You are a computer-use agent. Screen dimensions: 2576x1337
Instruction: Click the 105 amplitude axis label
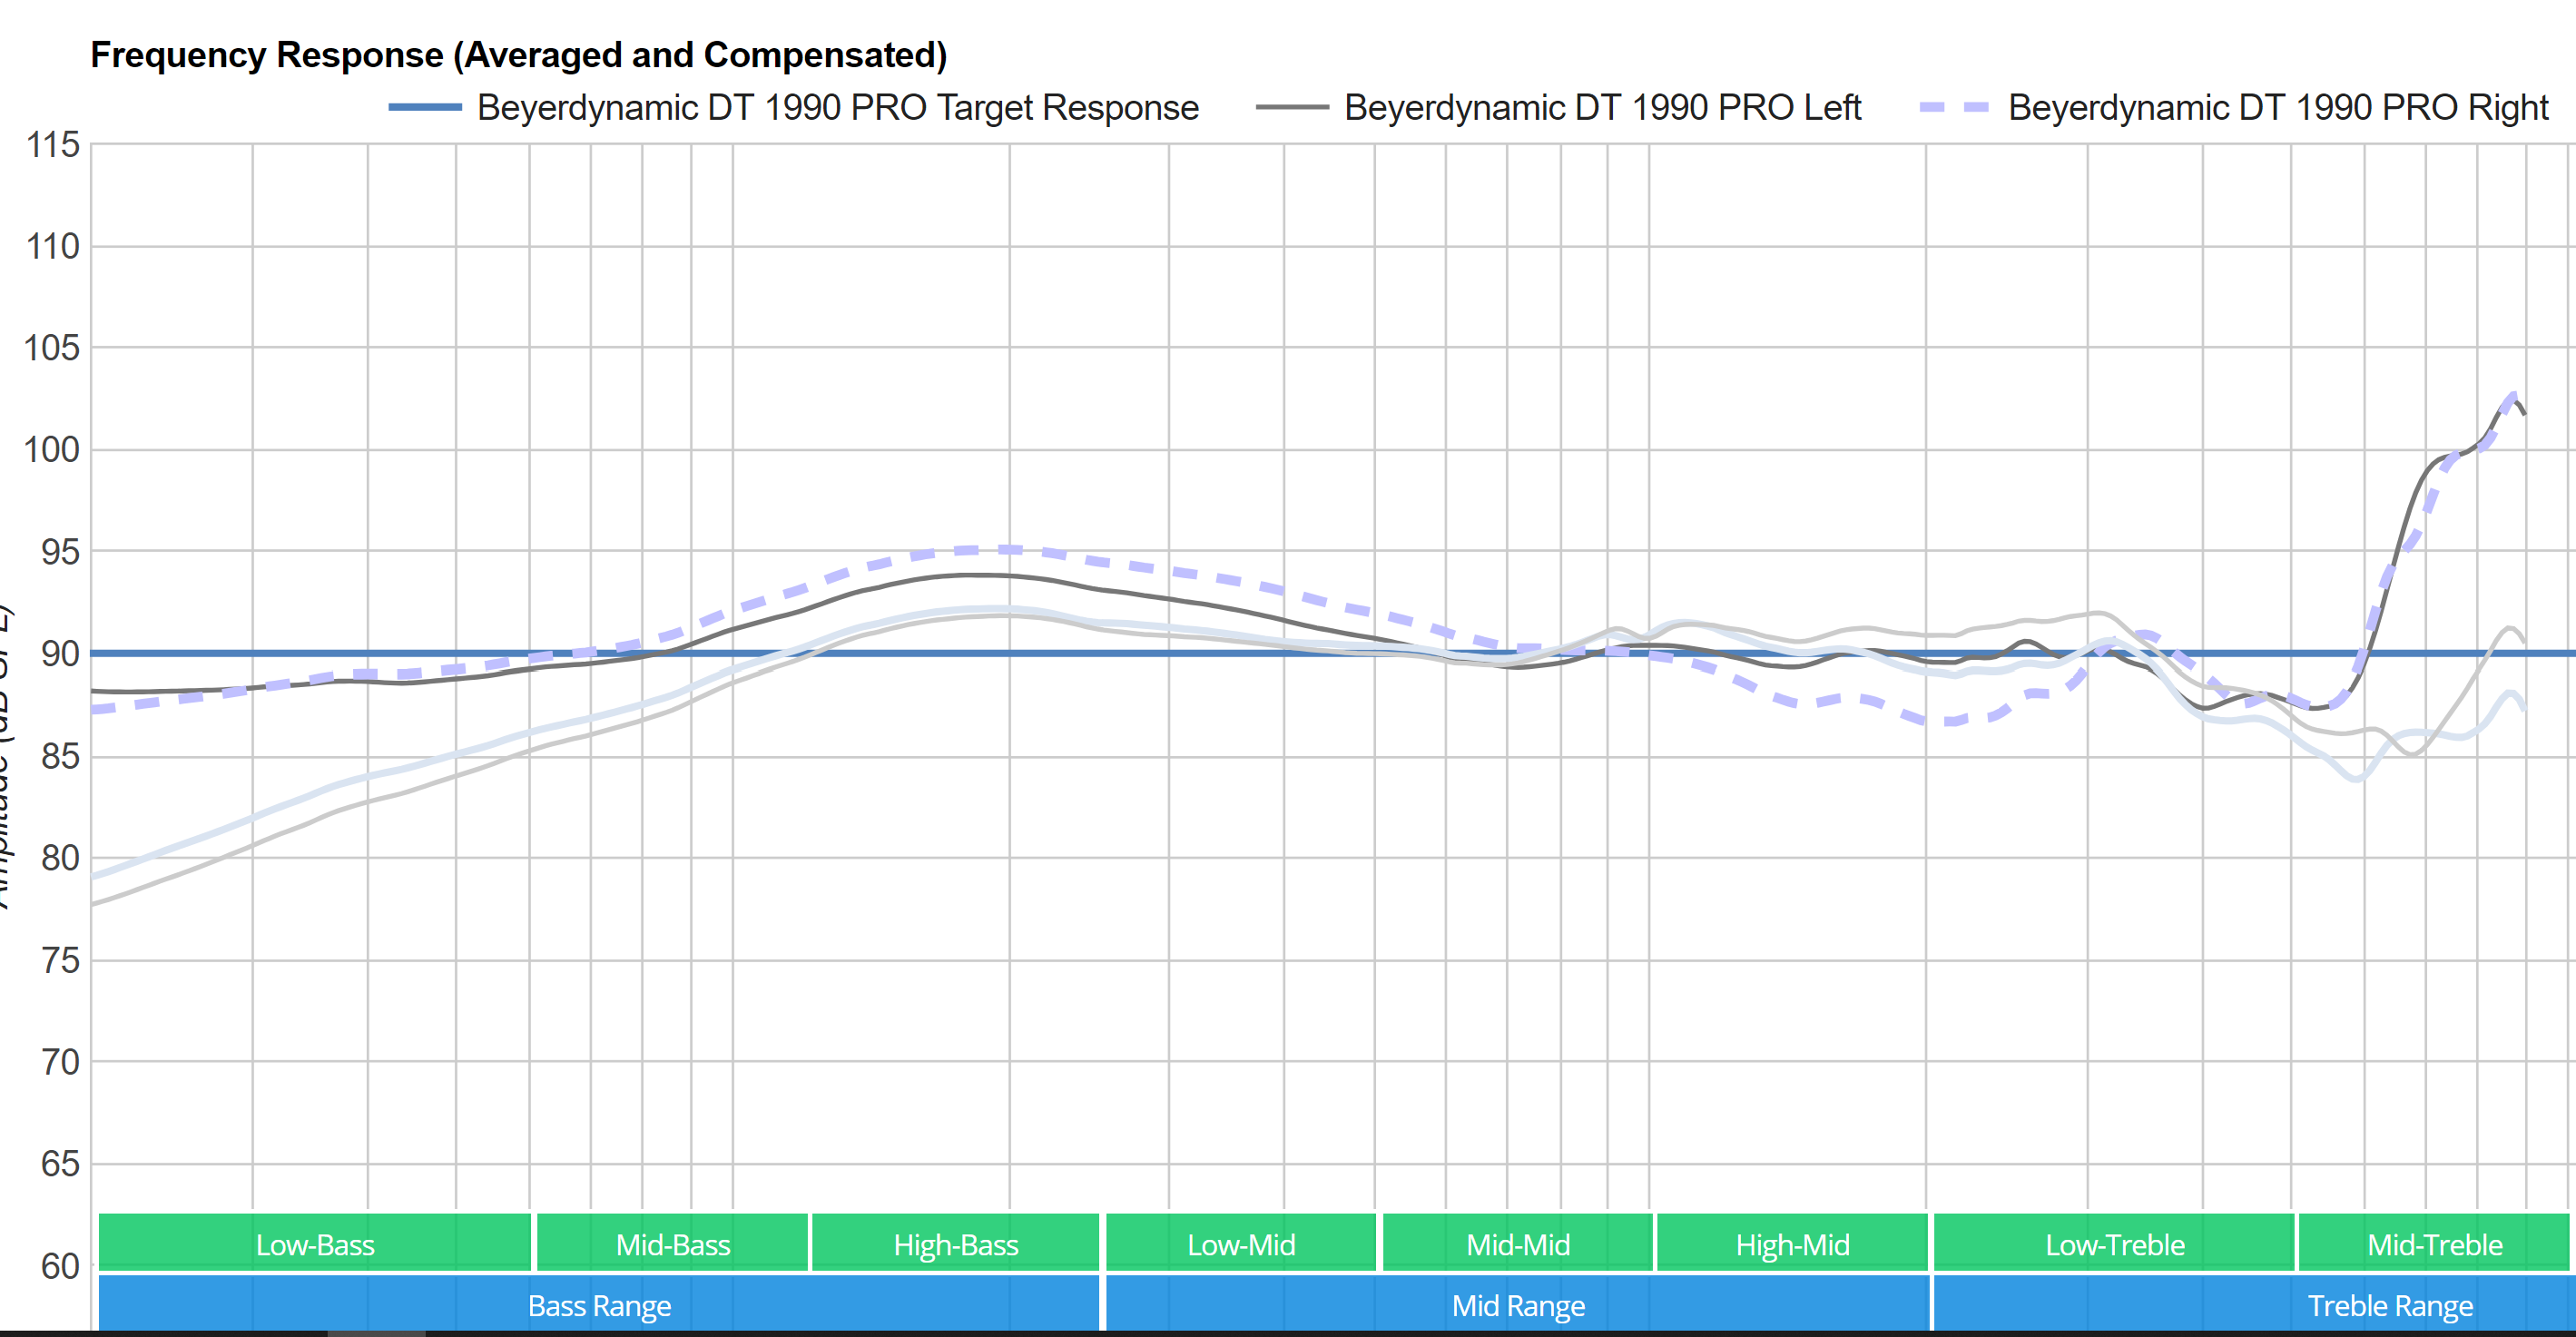(x=53, y=348)
